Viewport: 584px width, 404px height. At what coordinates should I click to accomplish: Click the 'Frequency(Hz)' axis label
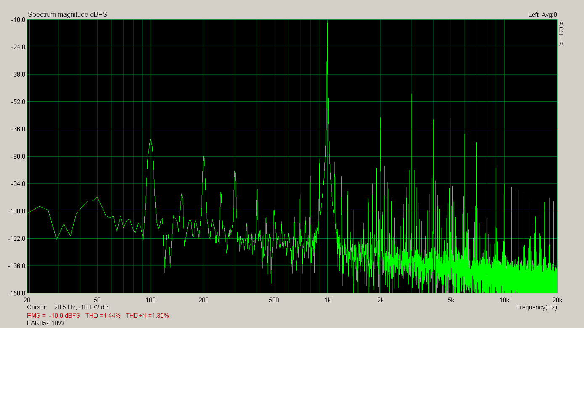pos(536,307)
